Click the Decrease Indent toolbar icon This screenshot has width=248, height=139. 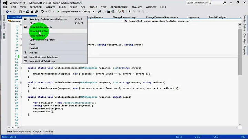coord(108,12)
